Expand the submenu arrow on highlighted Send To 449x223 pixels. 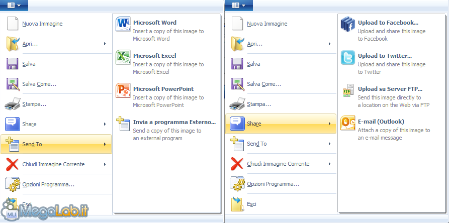[105, 145]
